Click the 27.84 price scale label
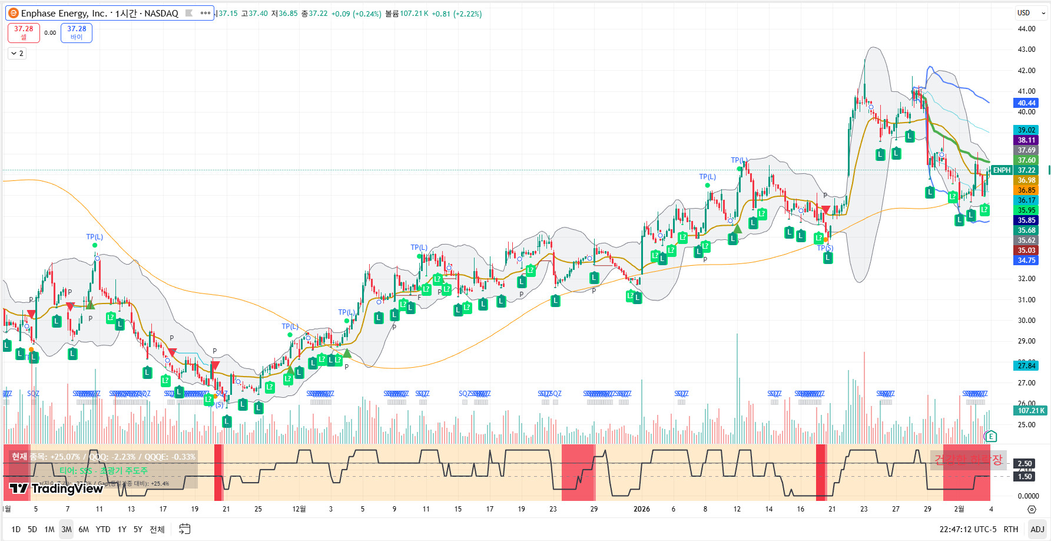Viewport: 1051px width, 541px height. [1026, 366]
